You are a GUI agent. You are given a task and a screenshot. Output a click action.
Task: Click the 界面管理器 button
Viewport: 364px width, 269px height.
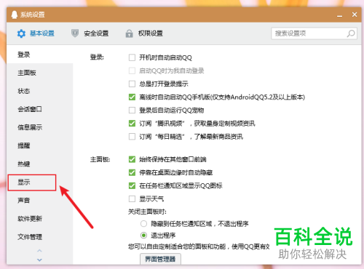coord(160,259)
